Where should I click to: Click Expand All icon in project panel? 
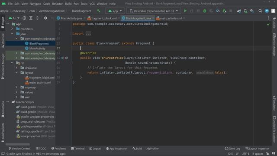tap(31, 18)
